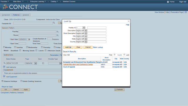
Task: Expand the Facility ID operator dropdown
Action: tap(84, 28)
